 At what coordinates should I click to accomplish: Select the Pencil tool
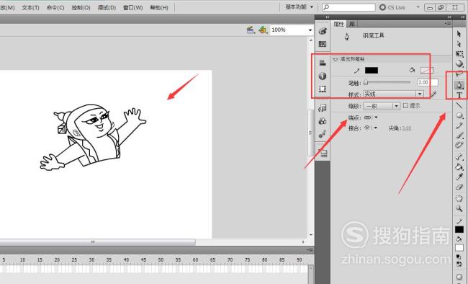[459, 125]
